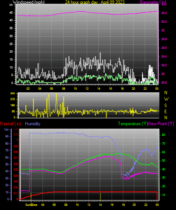Pick hour 18 on the windspeed chart time axis
Screen dimensions: 176x210
122,89
